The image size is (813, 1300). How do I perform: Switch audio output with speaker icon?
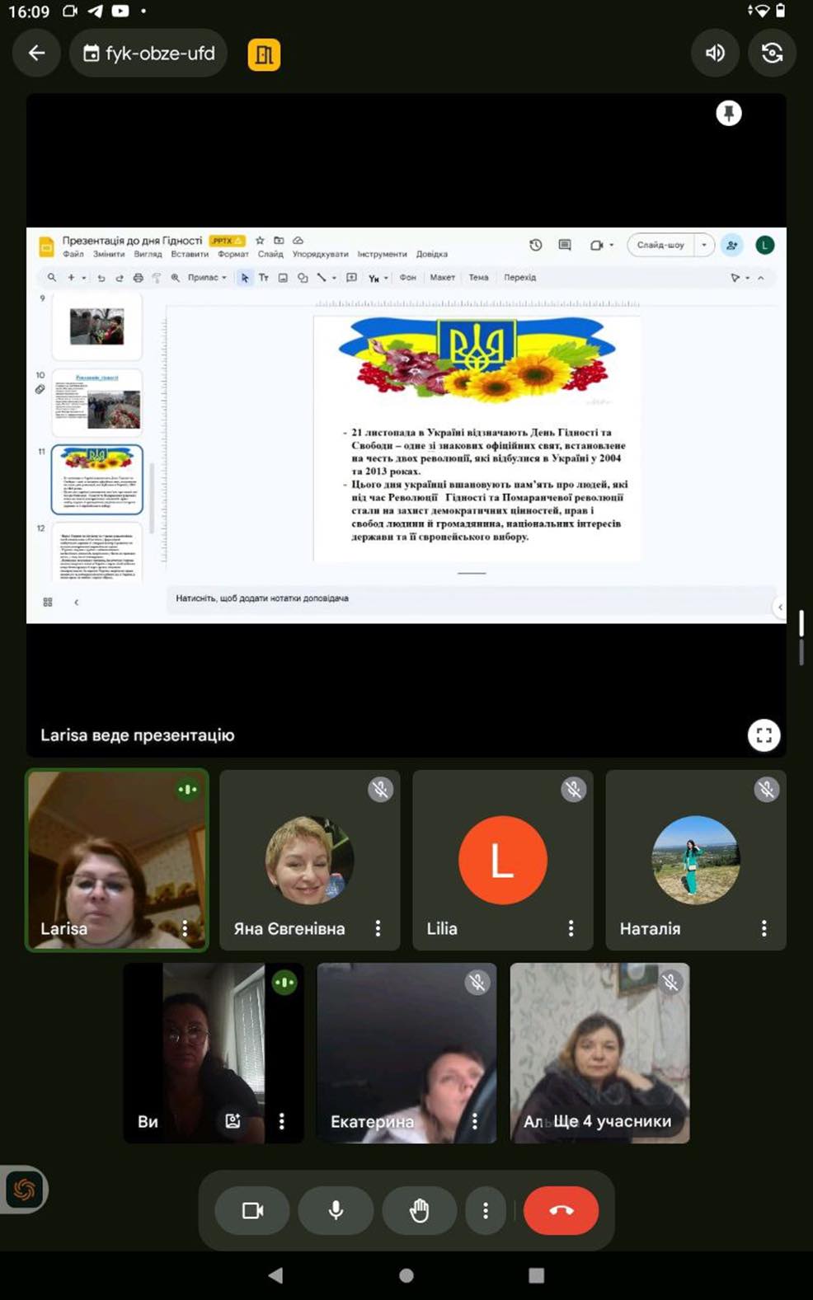click(x=715, y=54)
